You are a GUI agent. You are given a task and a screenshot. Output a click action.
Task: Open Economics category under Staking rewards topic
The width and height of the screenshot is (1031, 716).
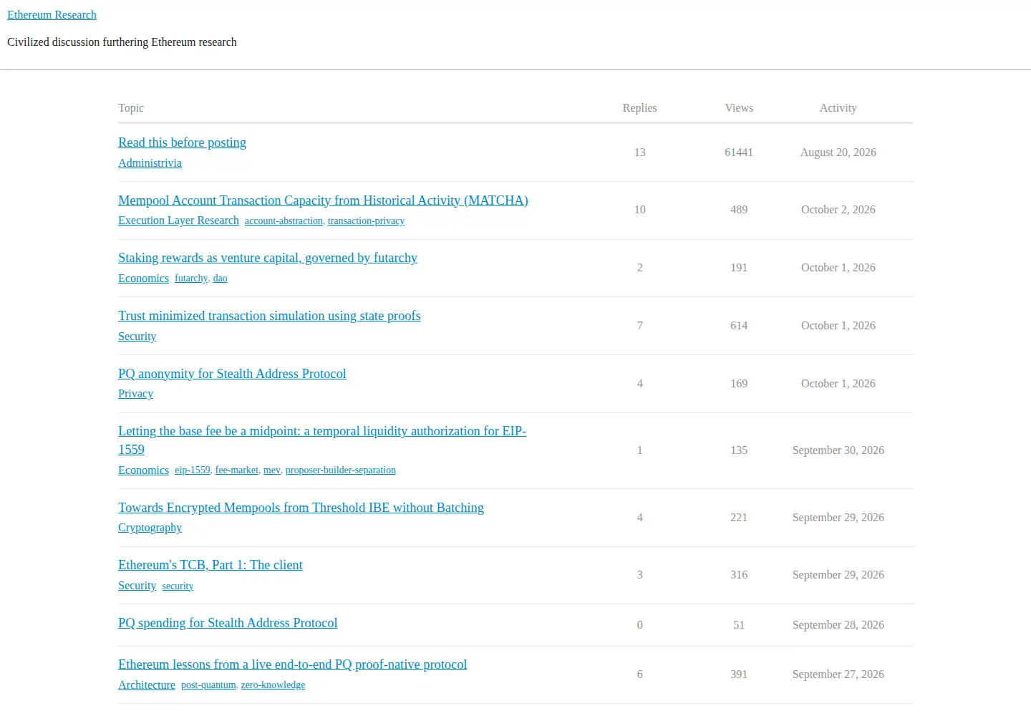click(143, 279)
